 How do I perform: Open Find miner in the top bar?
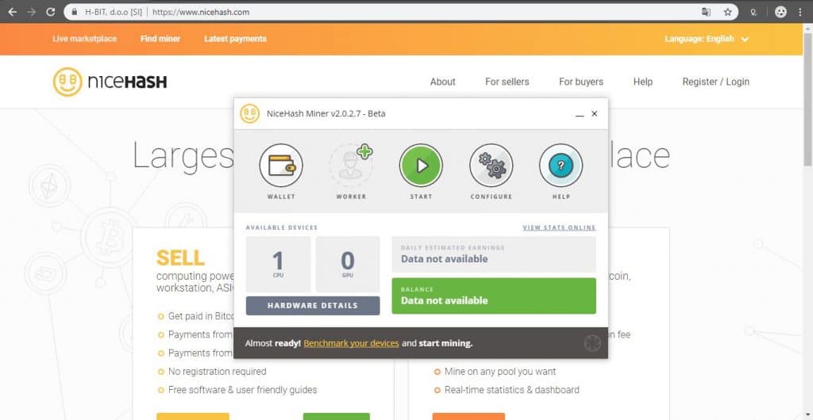[160, 39]
